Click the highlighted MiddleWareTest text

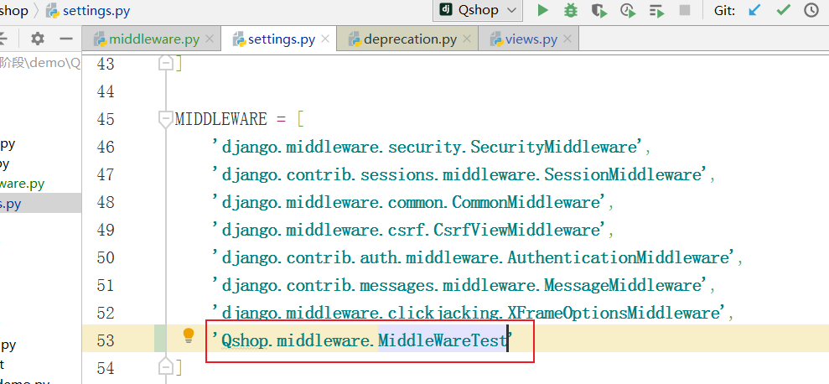coord(443,340)
